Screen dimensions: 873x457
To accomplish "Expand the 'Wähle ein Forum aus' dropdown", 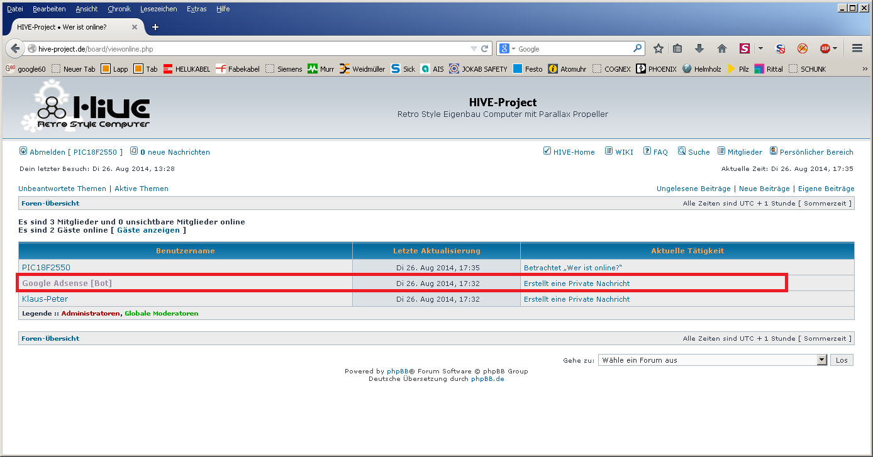I will coord(821,360).
